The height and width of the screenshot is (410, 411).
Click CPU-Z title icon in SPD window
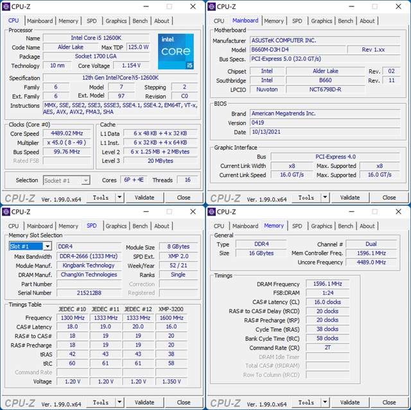[x=6, y=212]
